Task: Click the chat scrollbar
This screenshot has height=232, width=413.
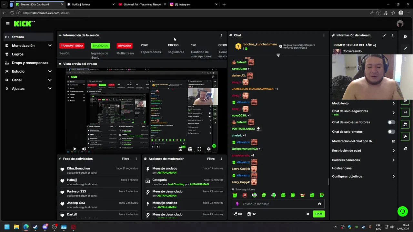Action: coord(328,181)
